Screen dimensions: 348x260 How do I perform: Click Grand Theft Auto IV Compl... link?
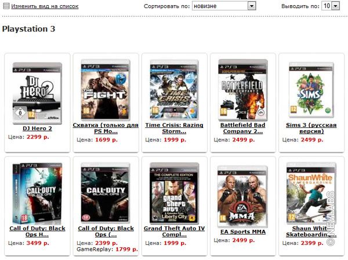click(x=174, y=232)
